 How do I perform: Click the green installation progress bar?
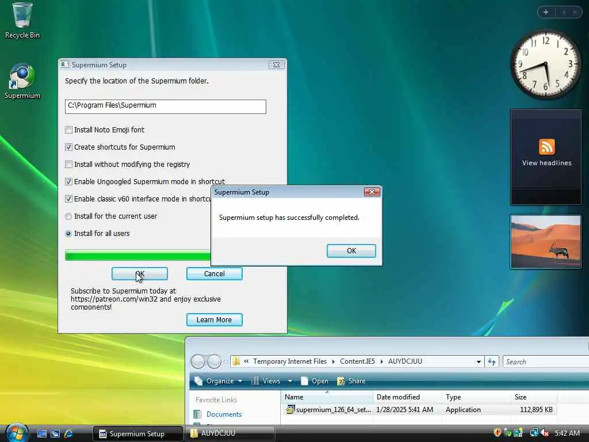coord(137,255)
